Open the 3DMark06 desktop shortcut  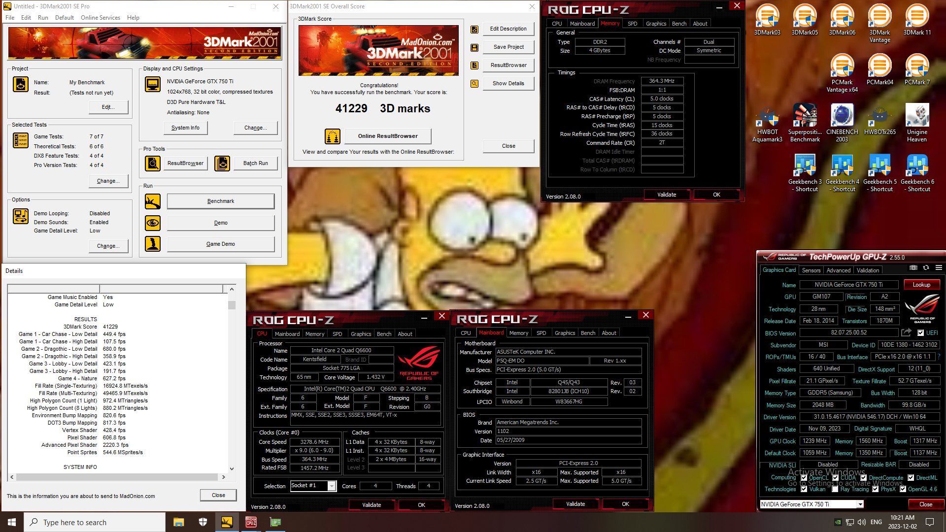842,20
